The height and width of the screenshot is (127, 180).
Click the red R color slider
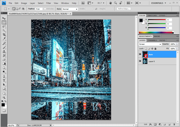click(156, 20)
